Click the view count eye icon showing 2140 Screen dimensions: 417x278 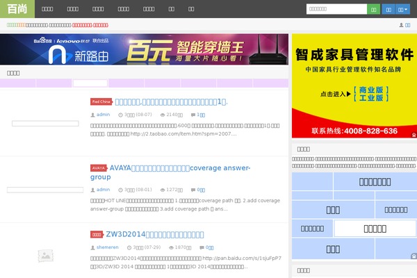(x=163, y=115)
